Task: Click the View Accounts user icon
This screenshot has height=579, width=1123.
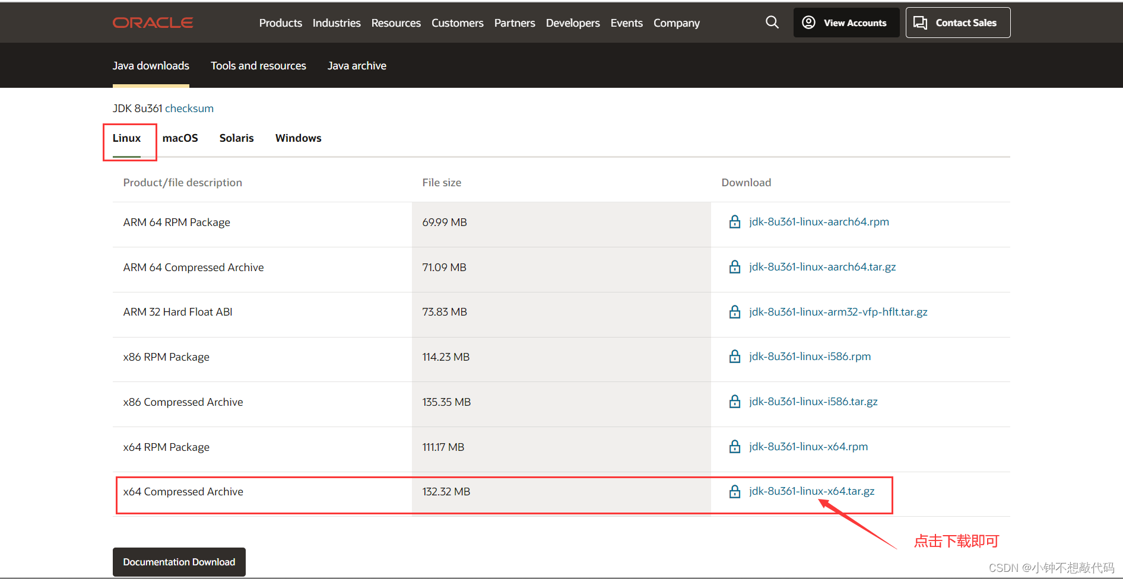Action: pos(808,23)
